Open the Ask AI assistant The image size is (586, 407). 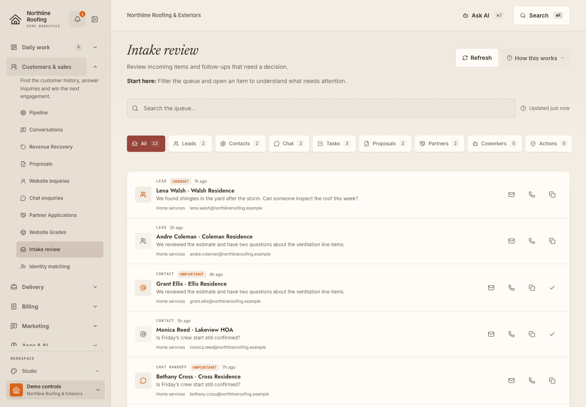tap(483, 15)
